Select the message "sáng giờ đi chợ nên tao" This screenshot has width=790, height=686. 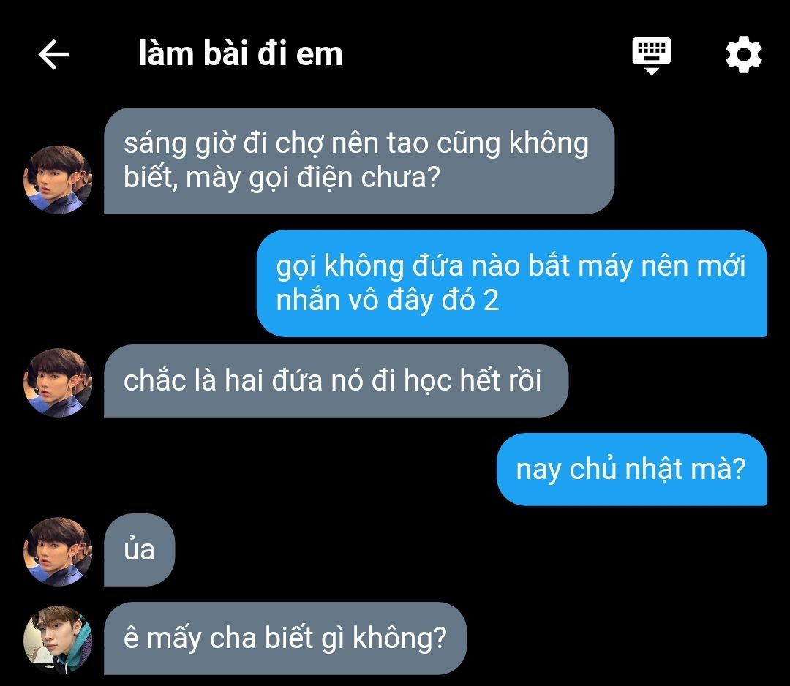pyautogui.click(x=358, y=161)
